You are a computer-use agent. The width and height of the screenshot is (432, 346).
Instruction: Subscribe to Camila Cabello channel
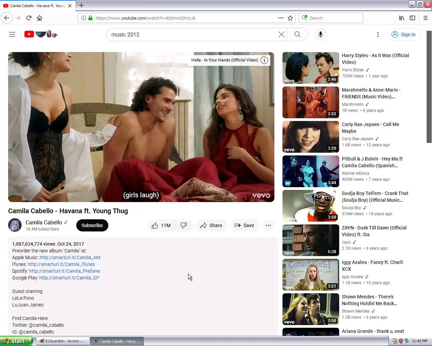[x=92, y=225]
